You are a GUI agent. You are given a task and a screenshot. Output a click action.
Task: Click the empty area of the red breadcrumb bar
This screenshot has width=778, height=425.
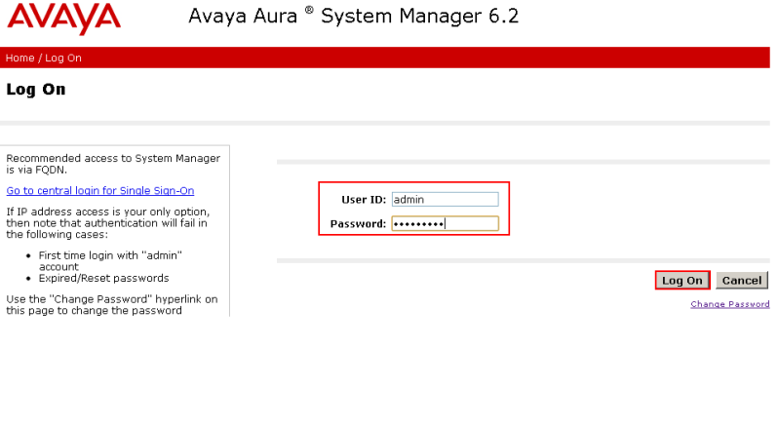click(x=439, y=58)
